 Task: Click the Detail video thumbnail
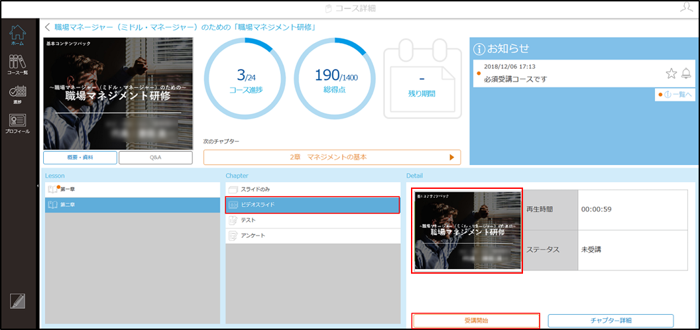(x=467, y=230)
